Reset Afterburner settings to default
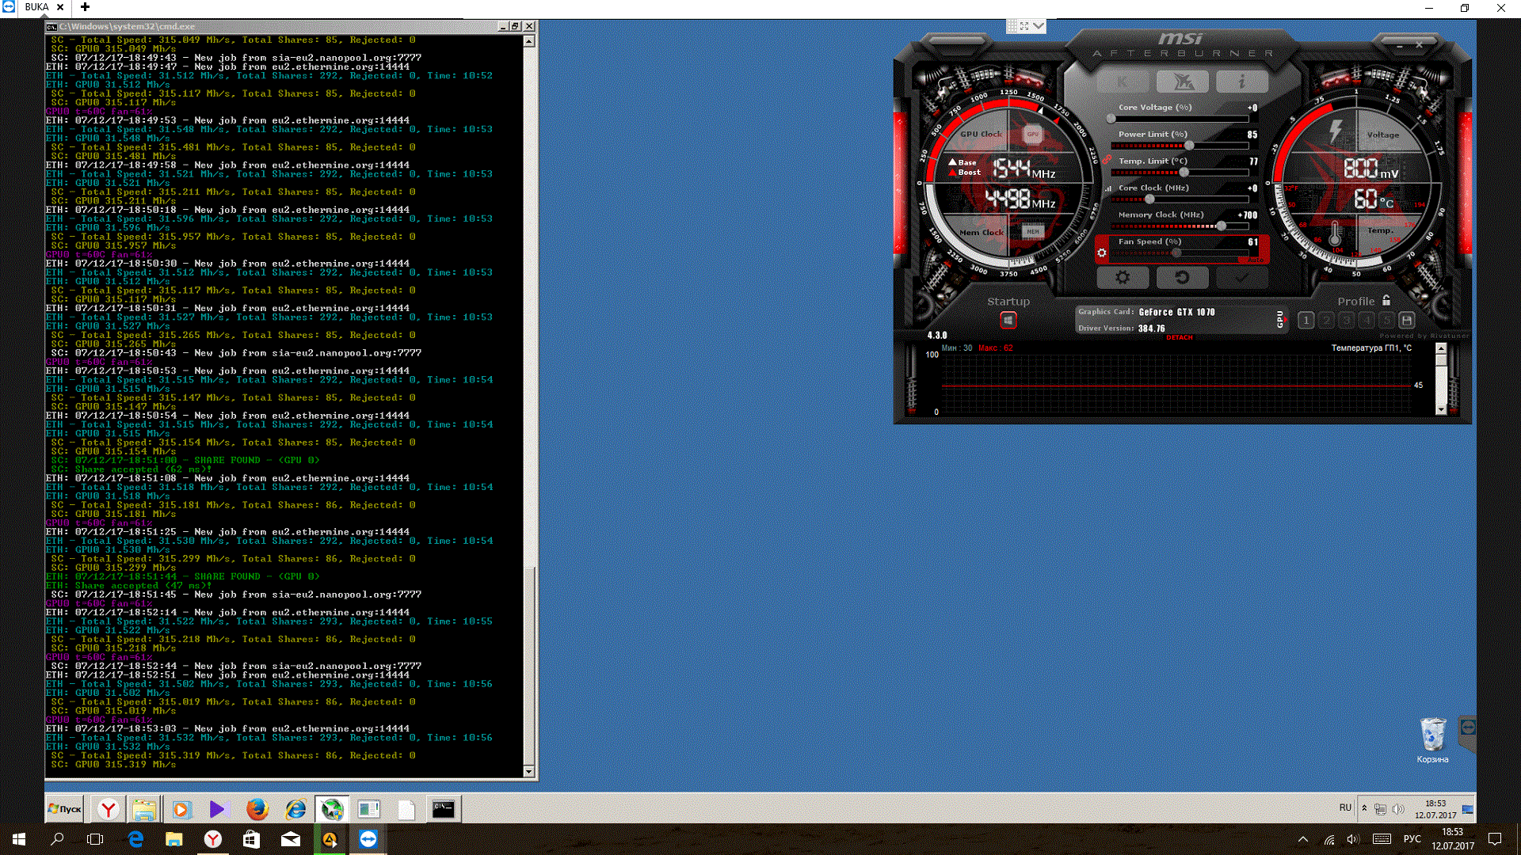1521x855 pixels. point(1182,277)
